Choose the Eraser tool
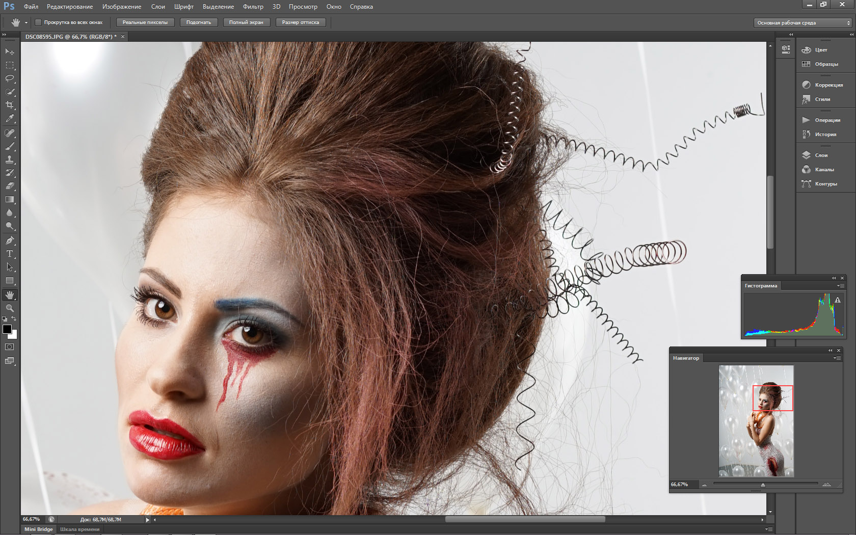 pyautogui.click(x=10, y=186)
